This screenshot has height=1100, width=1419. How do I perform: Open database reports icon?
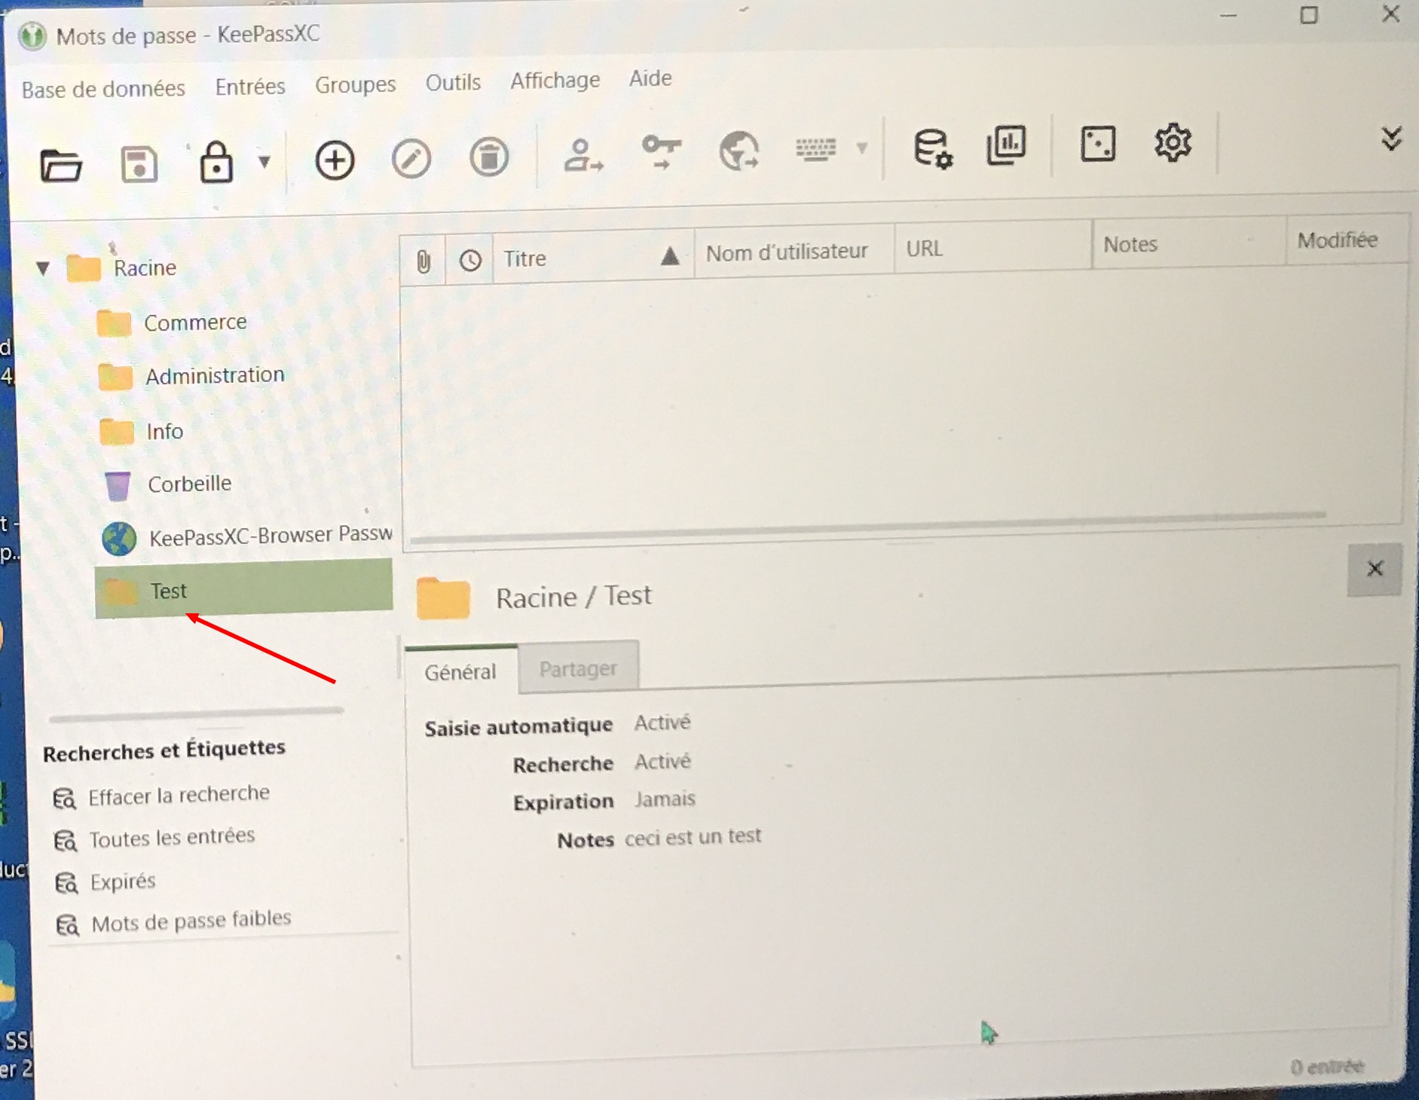[1006, 145]
